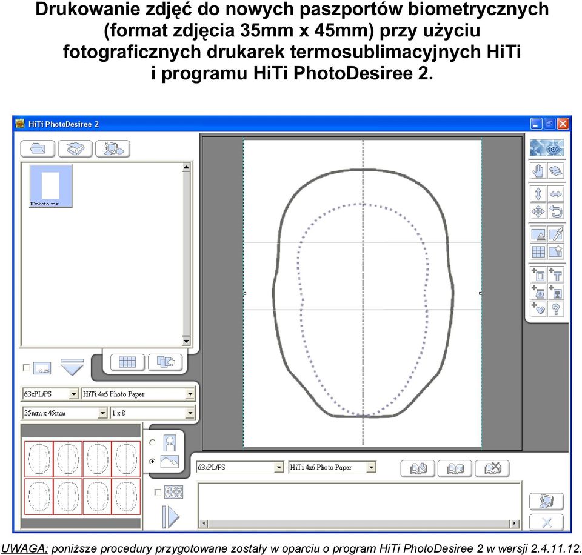
Task: Enable the smiley faces multi-photo checkbox
Action: coord(158,492)
